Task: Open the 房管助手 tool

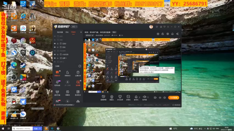Action: pos(68,73)
